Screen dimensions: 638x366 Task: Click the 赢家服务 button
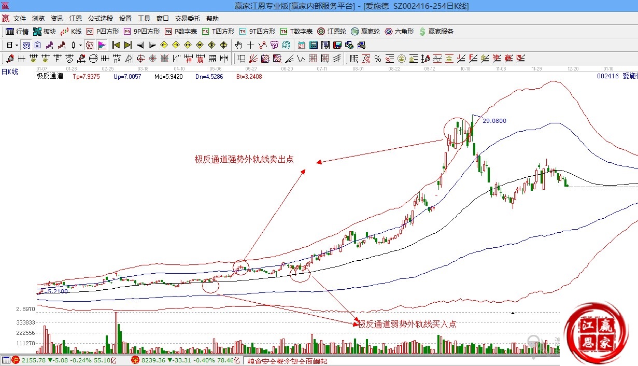436,32
